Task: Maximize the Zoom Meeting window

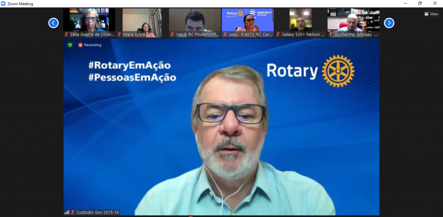Action: point(420,3)
